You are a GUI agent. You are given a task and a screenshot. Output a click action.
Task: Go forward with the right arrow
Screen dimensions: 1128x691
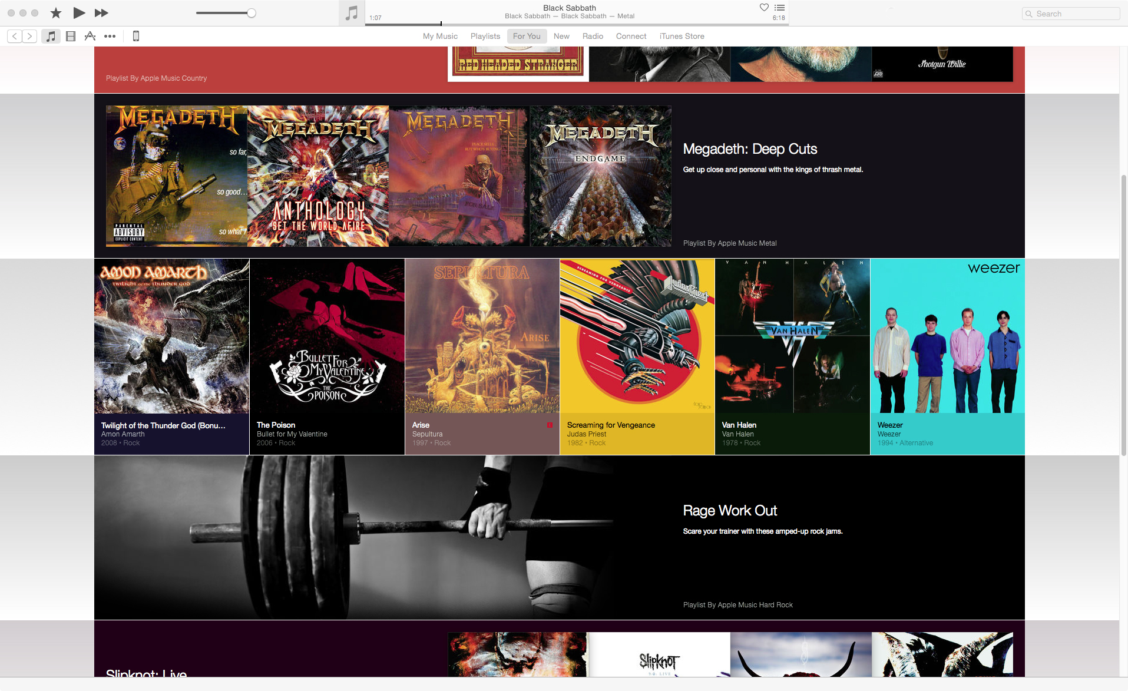29,37
